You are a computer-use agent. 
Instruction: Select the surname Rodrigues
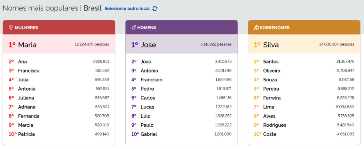coord(274,125)
